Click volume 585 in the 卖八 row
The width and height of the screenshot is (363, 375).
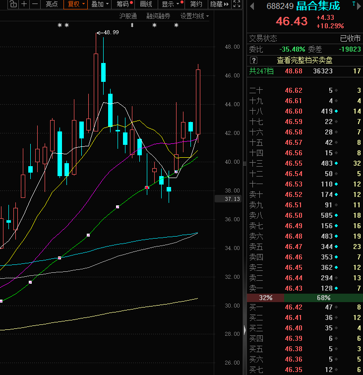[x=327, y=215]
